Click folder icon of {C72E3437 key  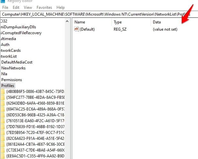[x=3, y=150]
